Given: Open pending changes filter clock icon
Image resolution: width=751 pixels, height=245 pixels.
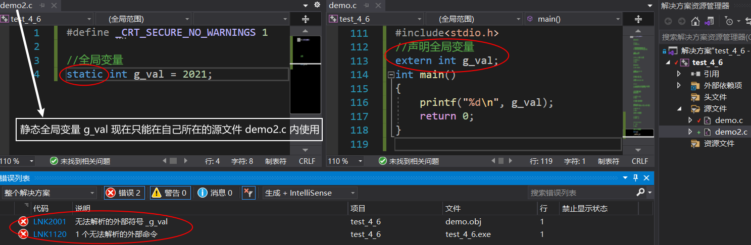Looking at the screenshot, I should pyautogui.click(x=730, y=21).
